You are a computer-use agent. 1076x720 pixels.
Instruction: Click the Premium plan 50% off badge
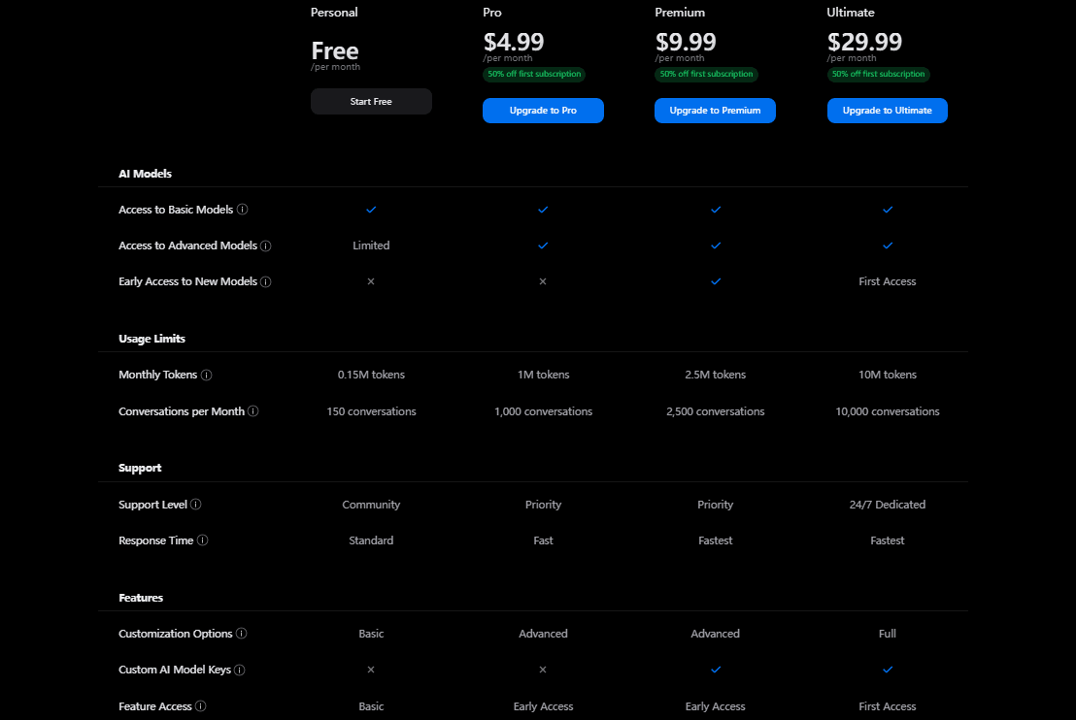pyautogui.click(x=706, y=75)
